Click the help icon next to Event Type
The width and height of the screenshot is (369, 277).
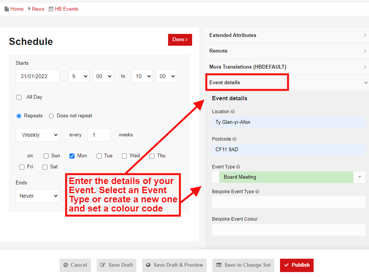point(238,167)
